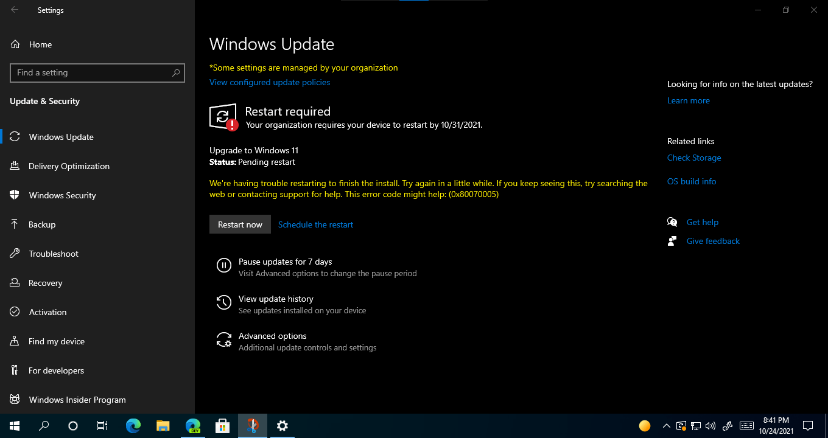Screen dimensions: 828x438
Task: Open the volume speaker tray icon
Action: [x=710, y=426]
